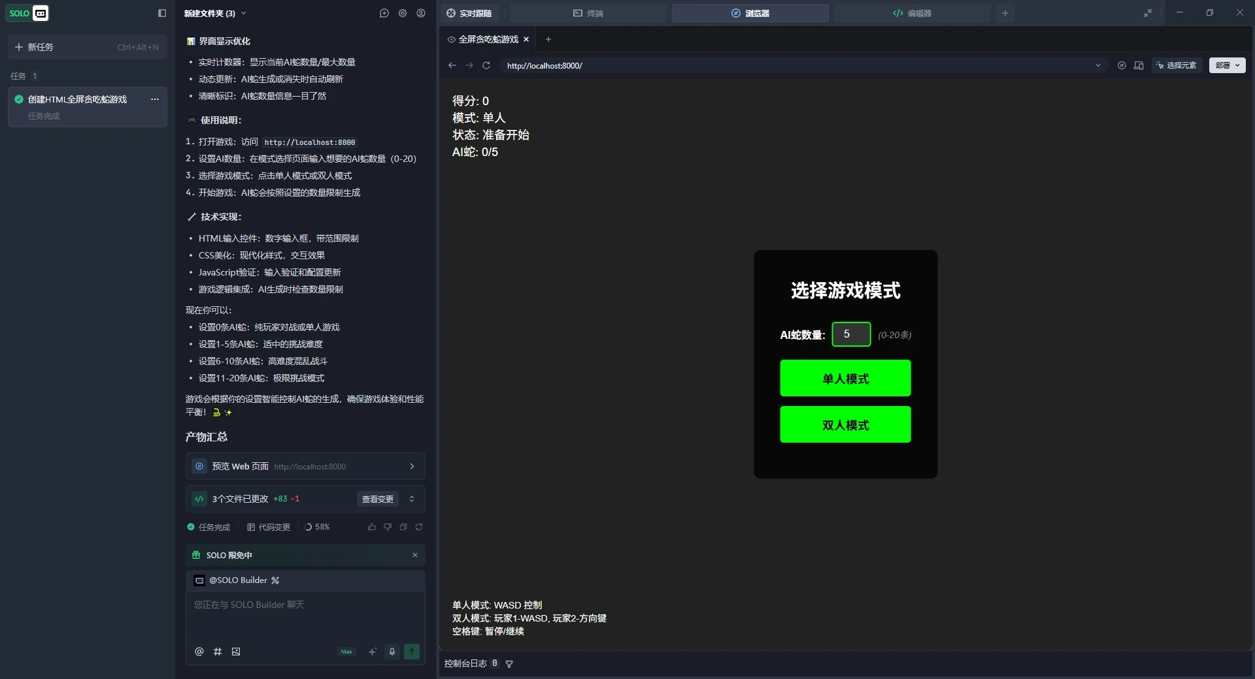Shrink the panel with the collapse arrows icon
This screenshot has height=679, width=1255.
pyautogui.click(x=1148, y=13)
